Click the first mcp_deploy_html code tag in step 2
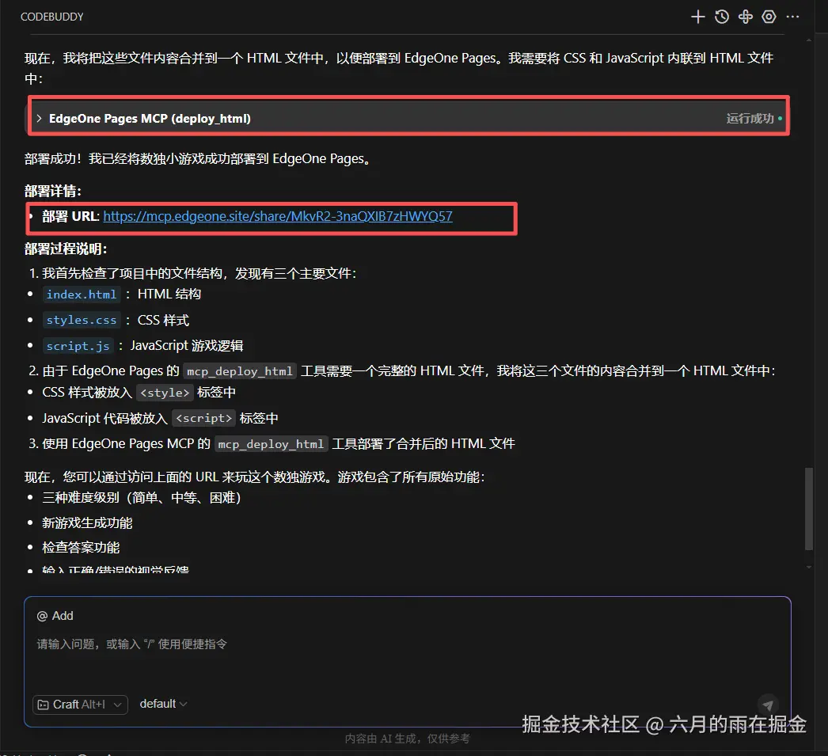The height and width of the screenshot is (756, 828). [x=240, y=371]
